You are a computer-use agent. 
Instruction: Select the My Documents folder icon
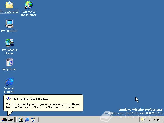tap(9, 5)
